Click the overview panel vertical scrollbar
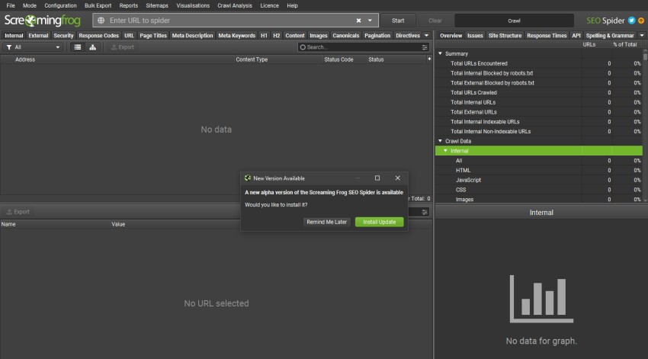Image resolution: width=648 pixels, height=359 pixels. click(645, 124)
